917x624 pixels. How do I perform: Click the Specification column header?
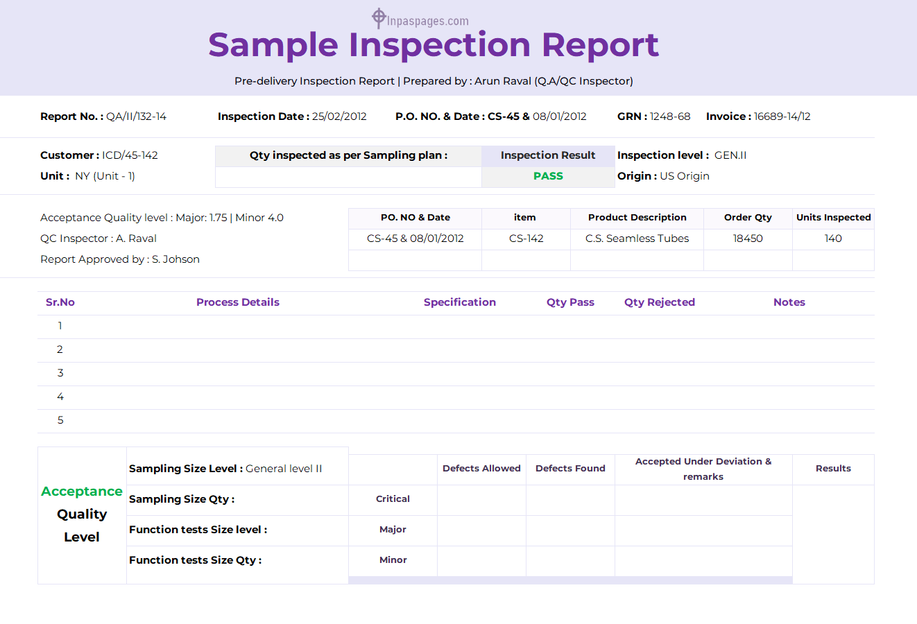(x=459, y=302)
